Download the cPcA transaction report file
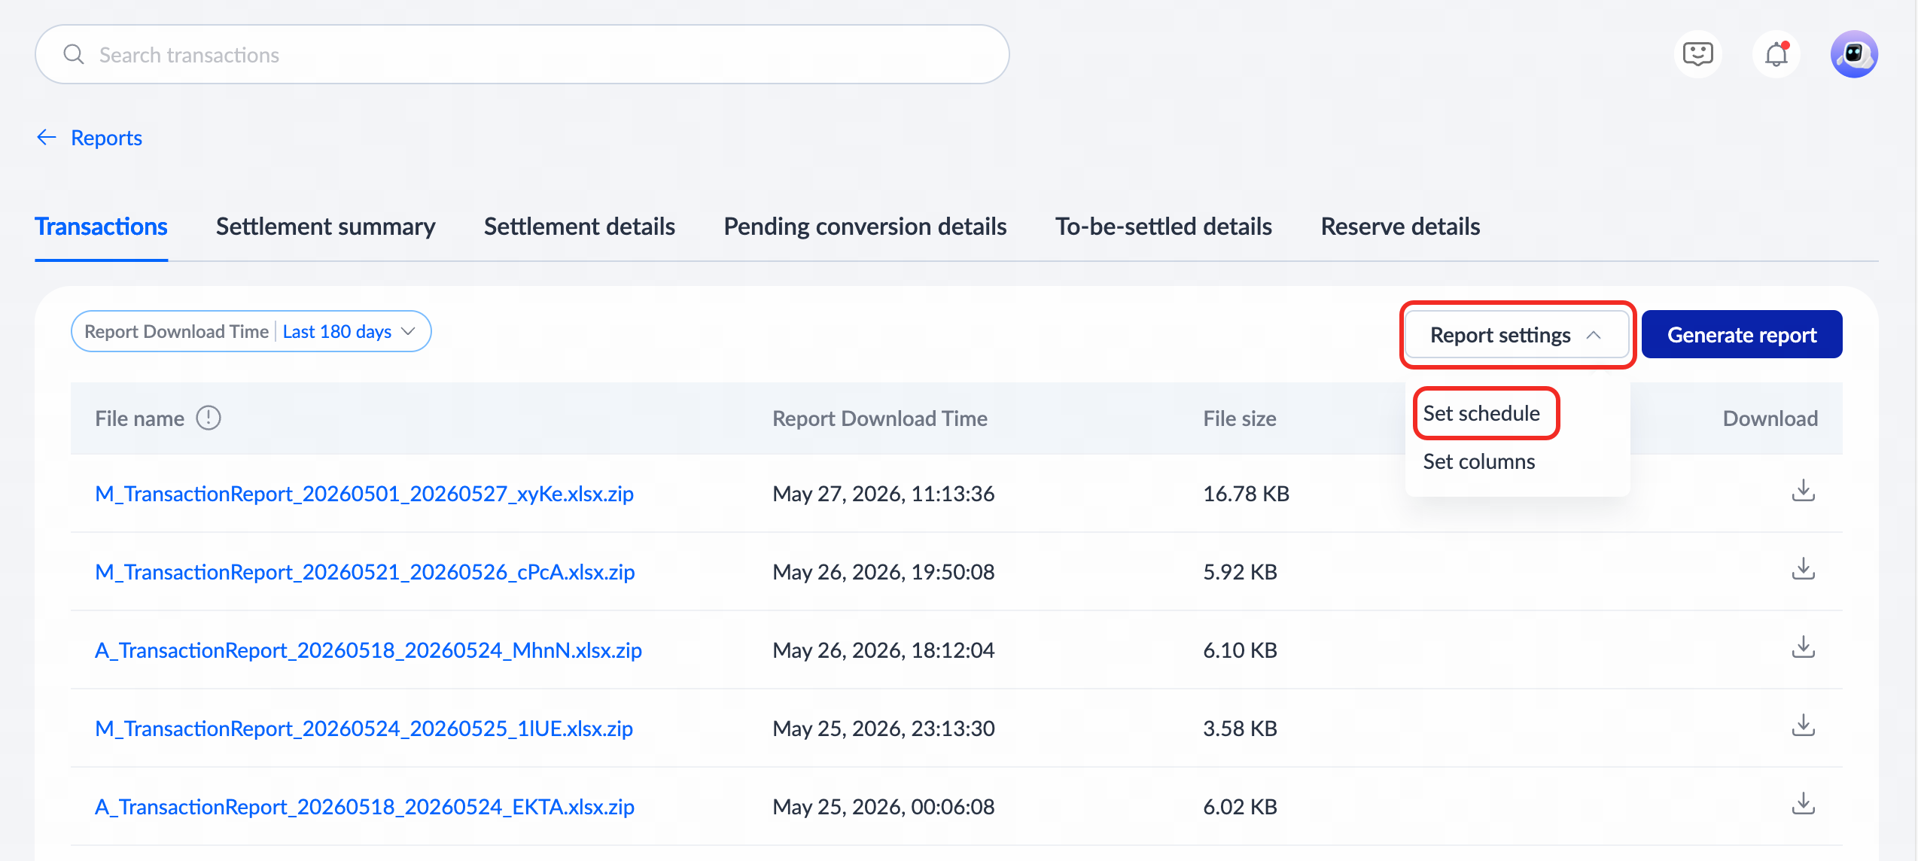 1804,569
